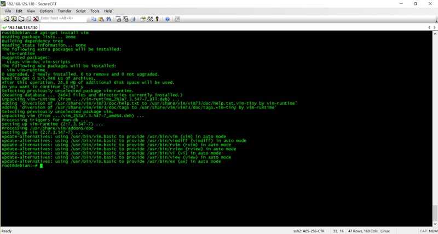Open the Script menu
The height and width of the screenshot is (234, 438).
[x=80, y=11]
